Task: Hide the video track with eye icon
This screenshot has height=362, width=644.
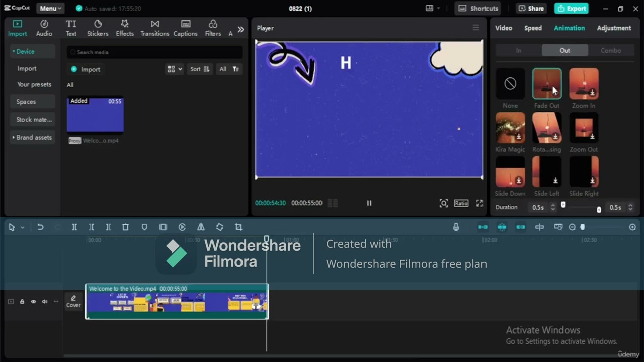Action: pos(33,302)
